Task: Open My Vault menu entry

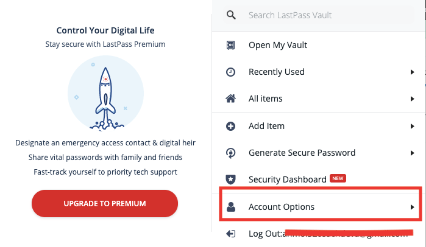Action: (x=319, y=45)
